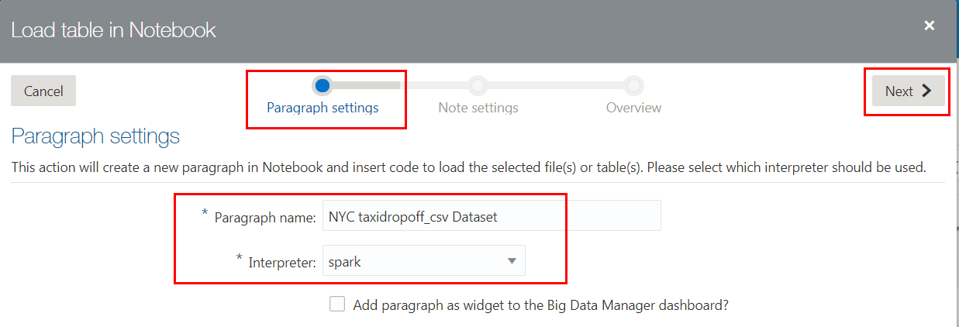
Task: Close the Load table in Notebook dialog
Action: (x=930, y=26)
